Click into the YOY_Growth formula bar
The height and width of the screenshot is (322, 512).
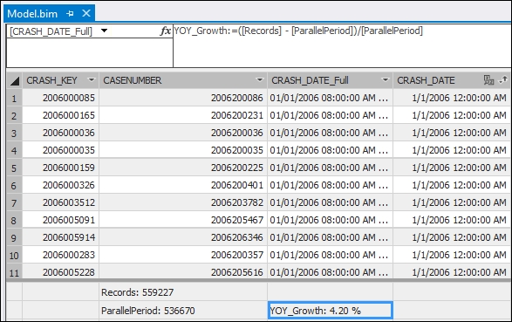click(342, 45)
